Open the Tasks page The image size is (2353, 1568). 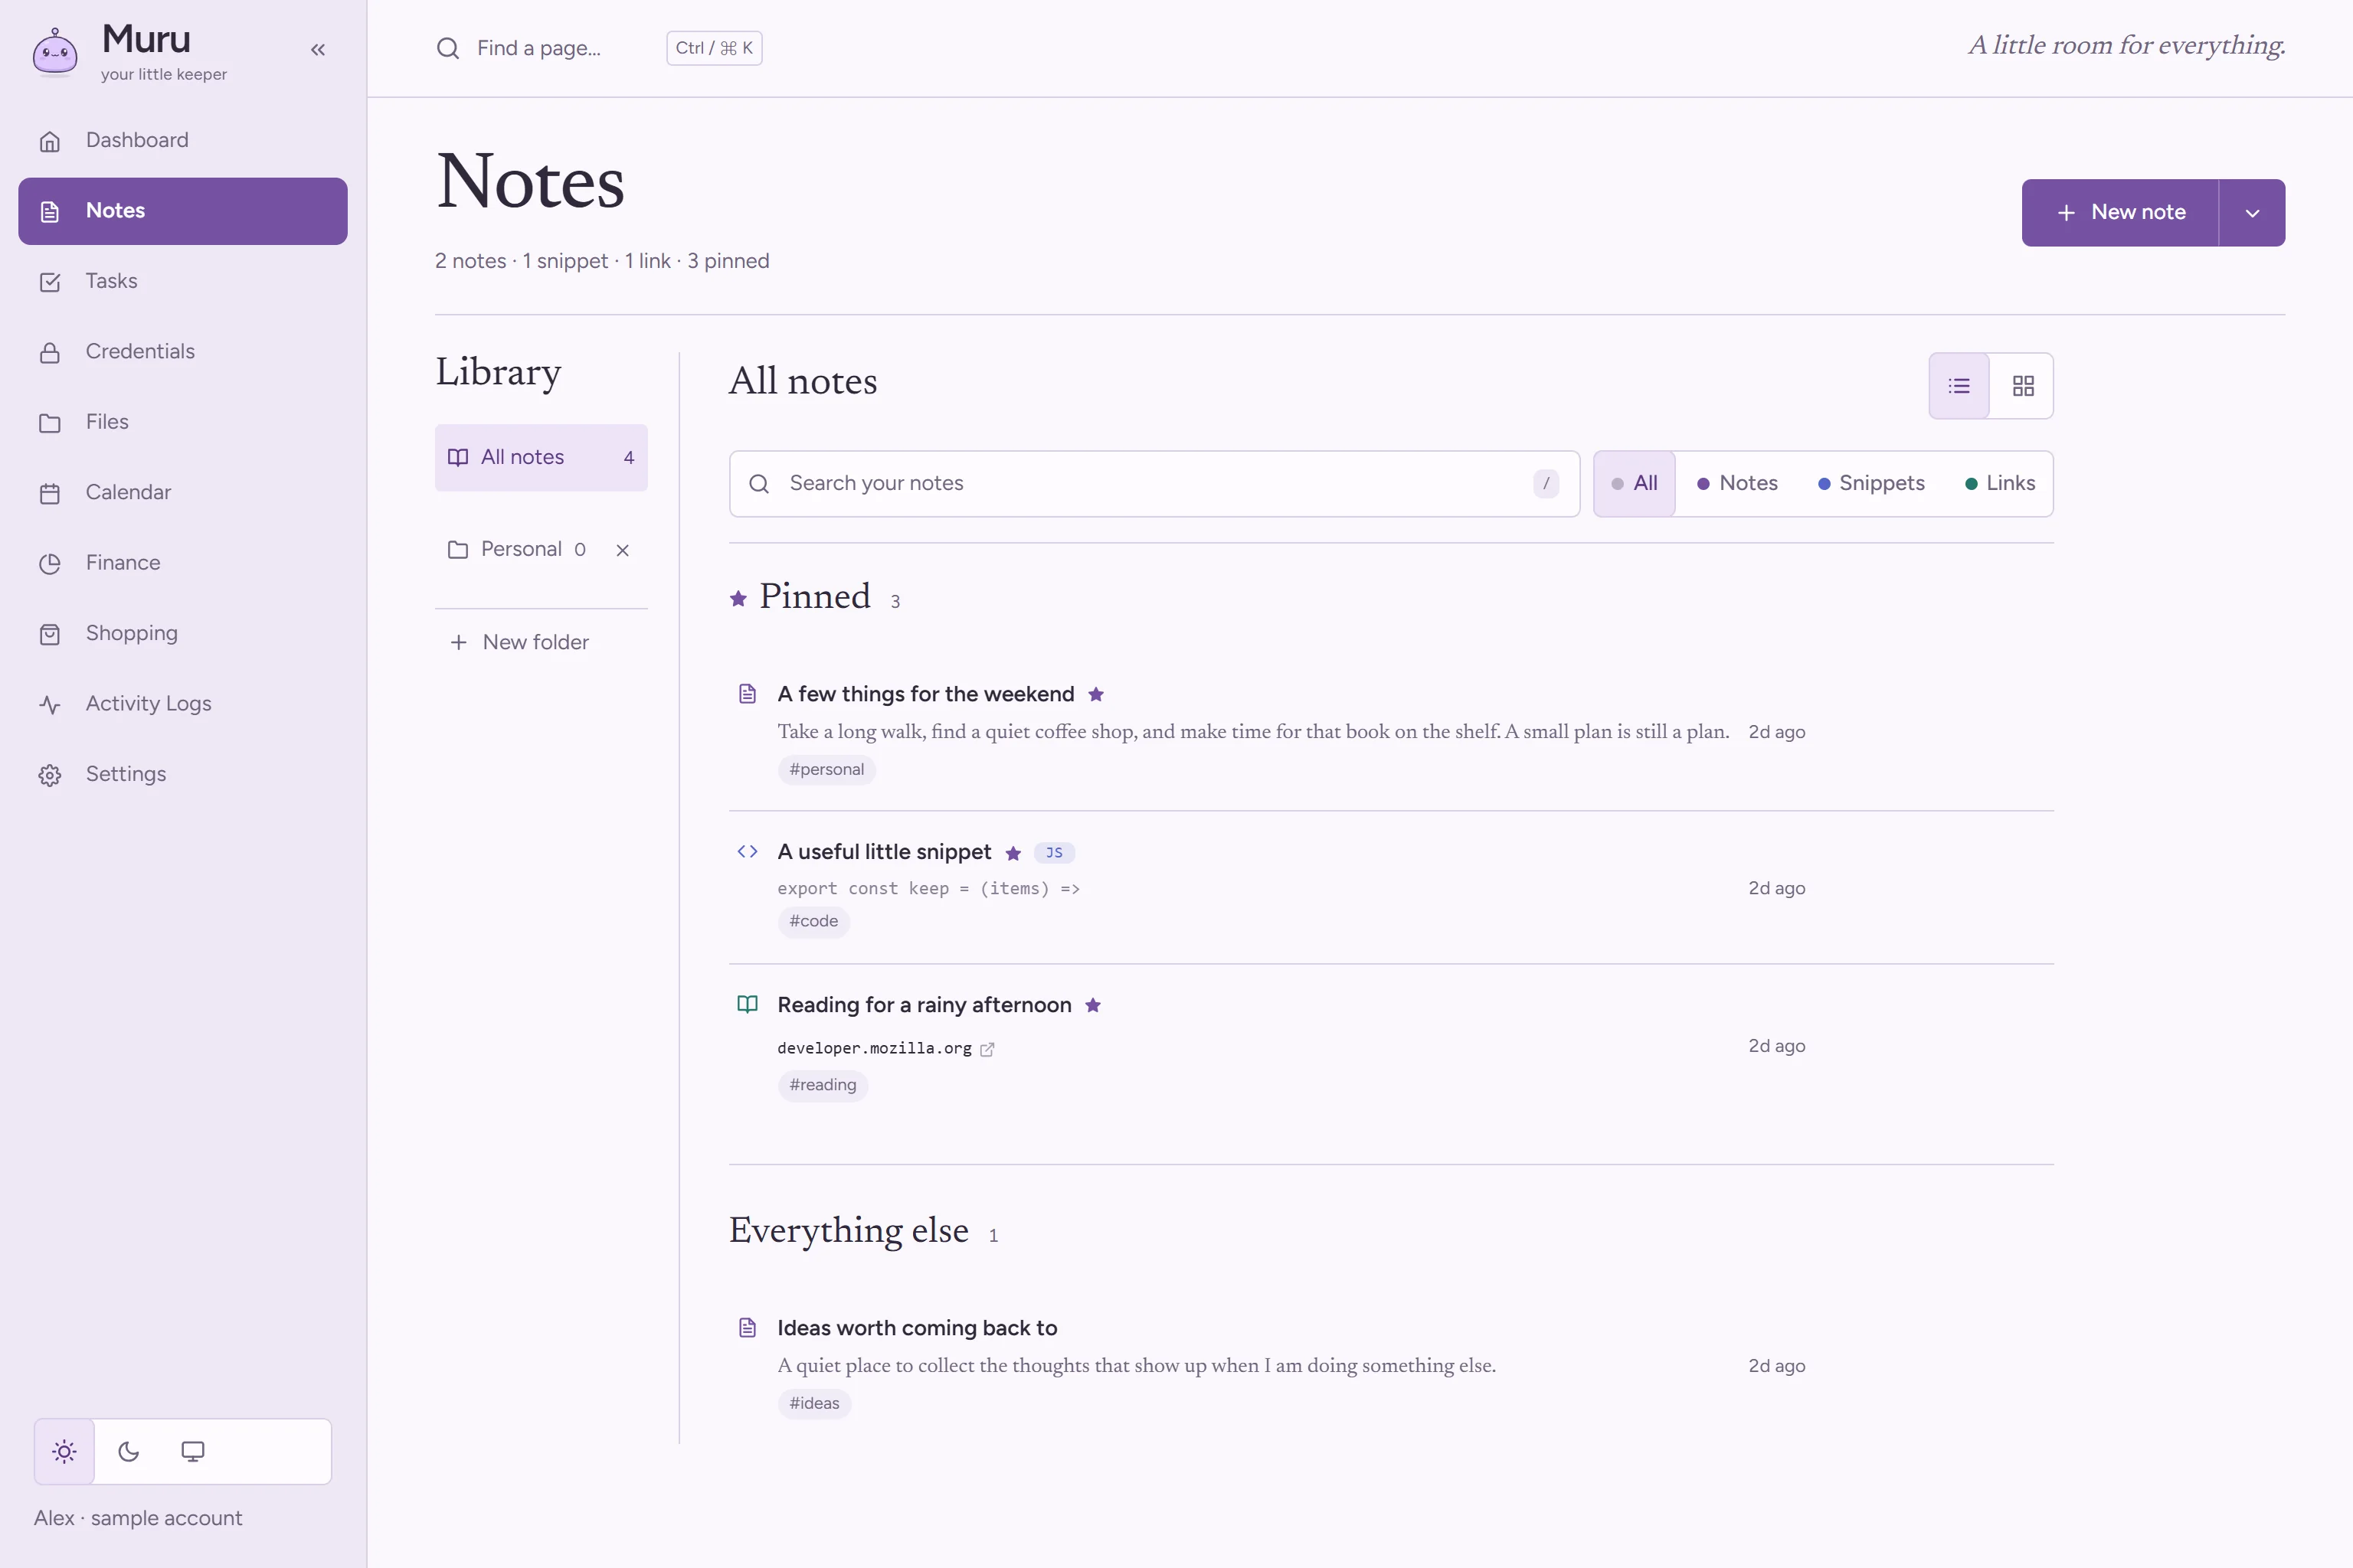[x=183, y=281]
